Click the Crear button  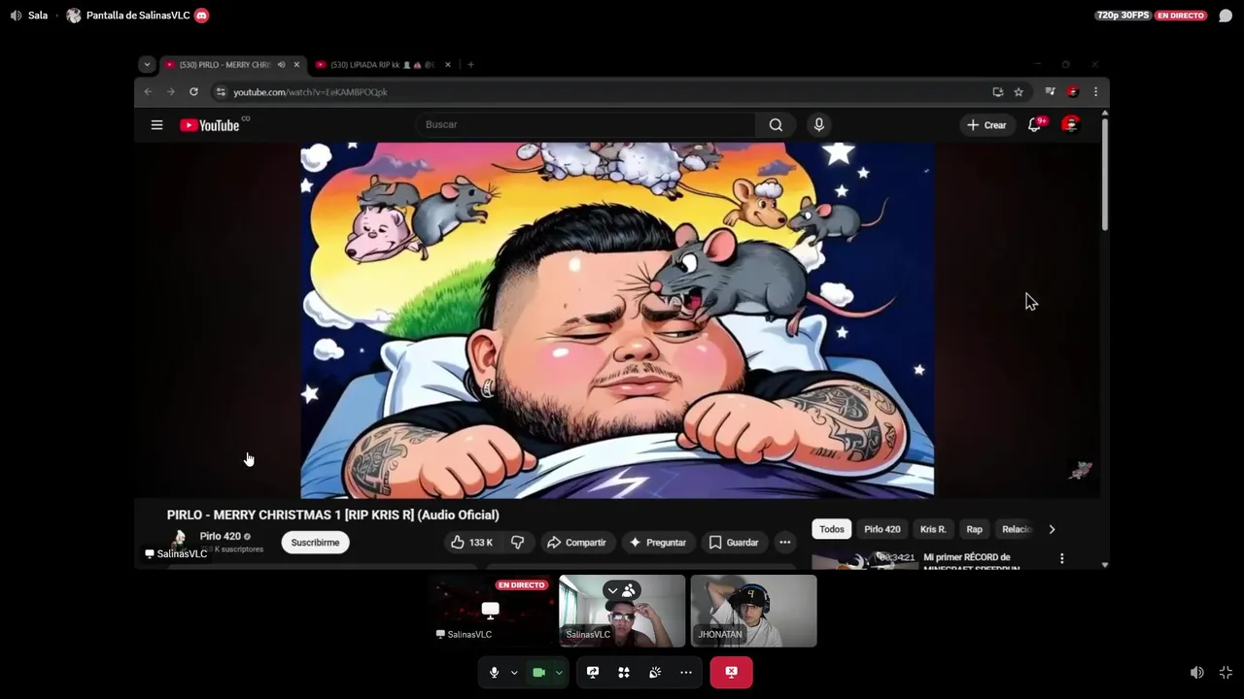986,124
